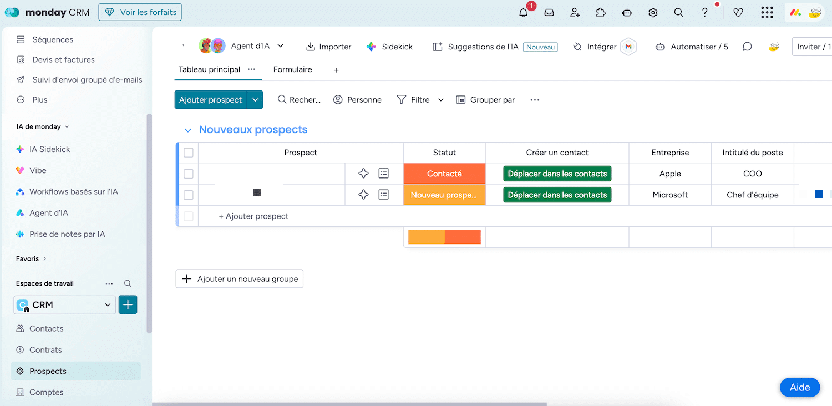Check the first prospect row checkbox

click(x=189, y=174)
